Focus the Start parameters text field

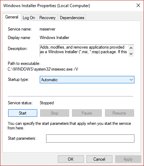(90, 138)
